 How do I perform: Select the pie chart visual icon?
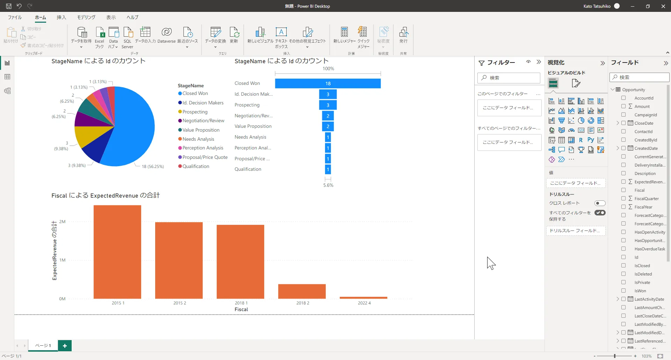[x=581, y=120]
